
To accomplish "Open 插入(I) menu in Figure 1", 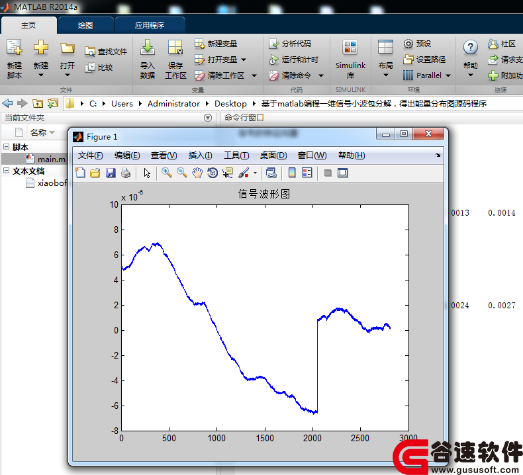I will pos(200,155).
